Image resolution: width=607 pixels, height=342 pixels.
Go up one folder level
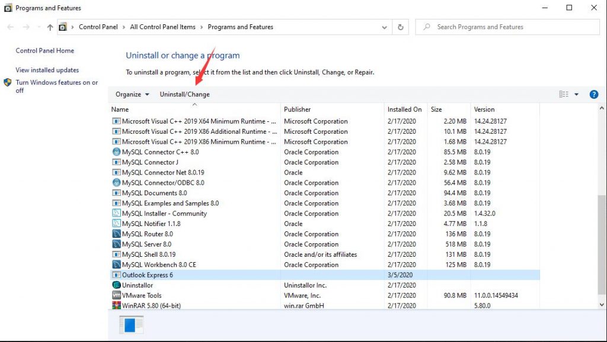pyautogui.click(x=50, y=27)
